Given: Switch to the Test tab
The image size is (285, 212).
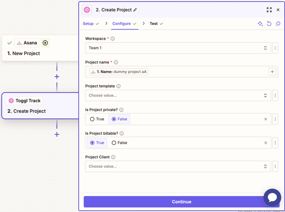Looking at the screenshot, I should point(153,24).
